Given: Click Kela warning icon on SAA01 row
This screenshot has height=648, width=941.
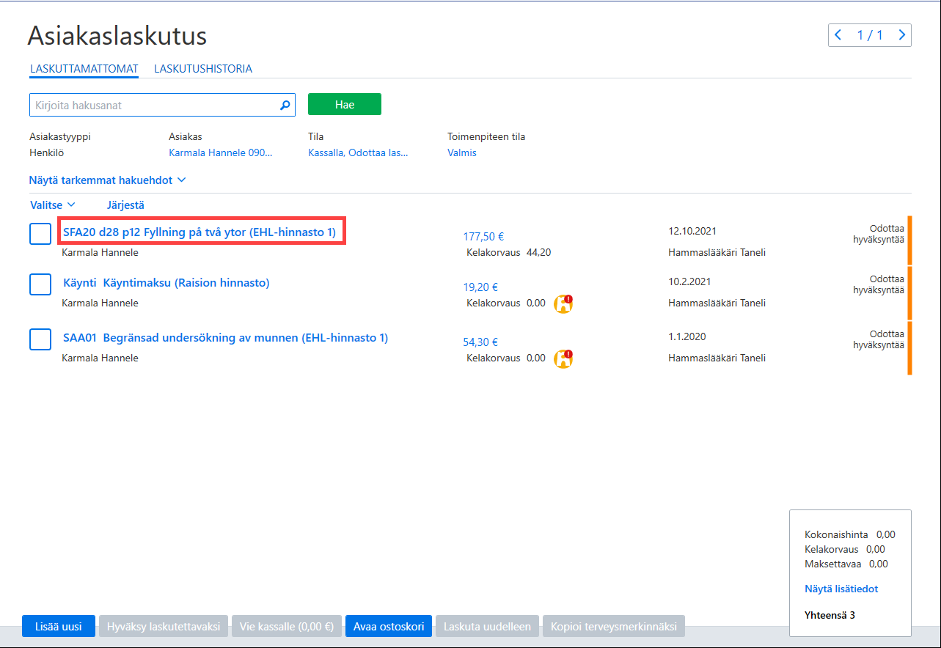Looking at the screenshot, I should [563, 358].
